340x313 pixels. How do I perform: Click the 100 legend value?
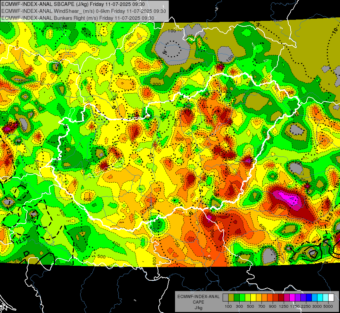228,306
